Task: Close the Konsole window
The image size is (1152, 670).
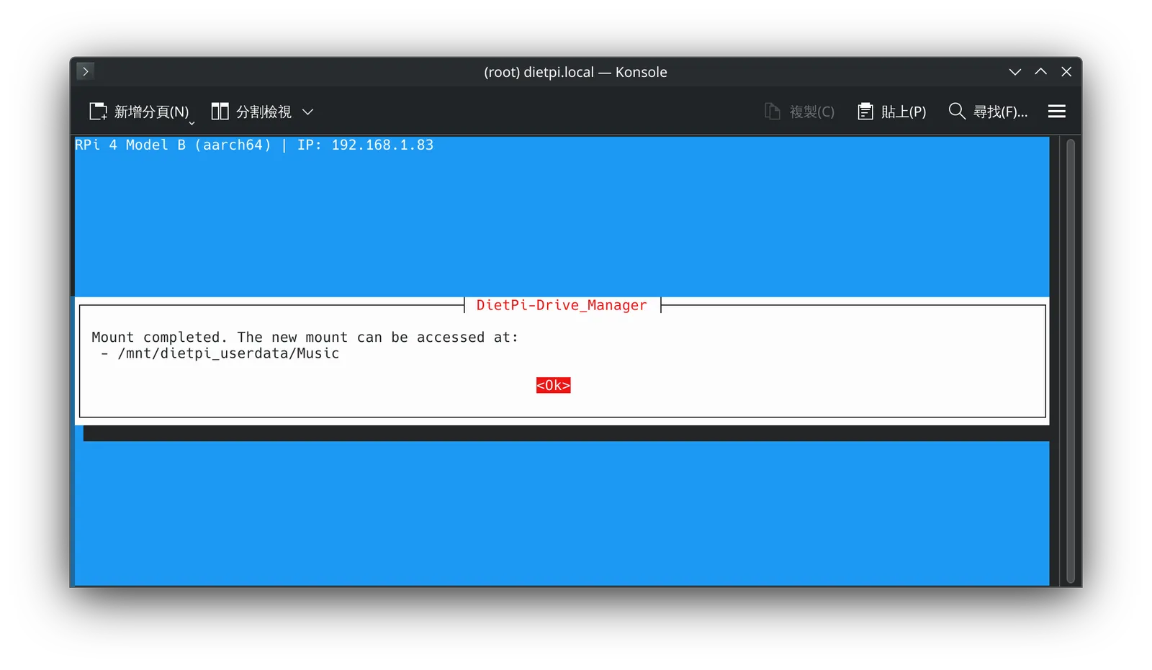Action: [1066, 72]
